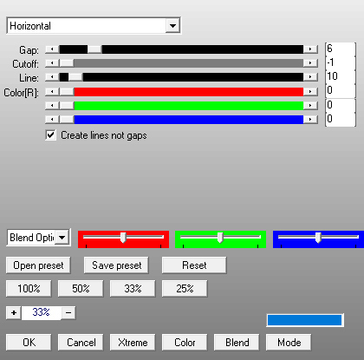
Task: Increase zoom with the plus button
Action: click(x=14, y=313)
